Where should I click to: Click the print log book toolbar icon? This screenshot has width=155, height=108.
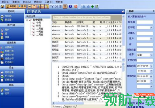coord(43,7)
